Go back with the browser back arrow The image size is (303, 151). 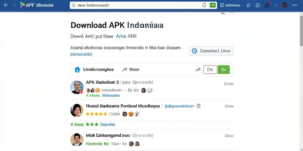(6, 5)
